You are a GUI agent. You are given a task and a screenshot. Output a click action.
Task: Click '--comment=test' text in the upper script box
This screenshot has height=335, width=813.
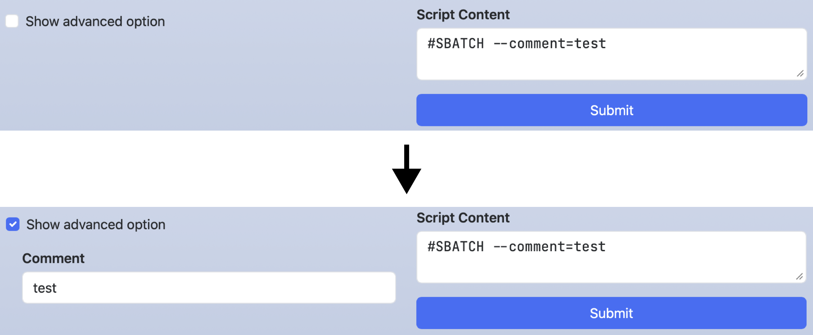[x=550, y=44]
